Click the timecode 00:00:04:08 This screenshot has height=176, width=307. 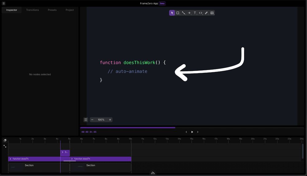click(x=89, y=132)
